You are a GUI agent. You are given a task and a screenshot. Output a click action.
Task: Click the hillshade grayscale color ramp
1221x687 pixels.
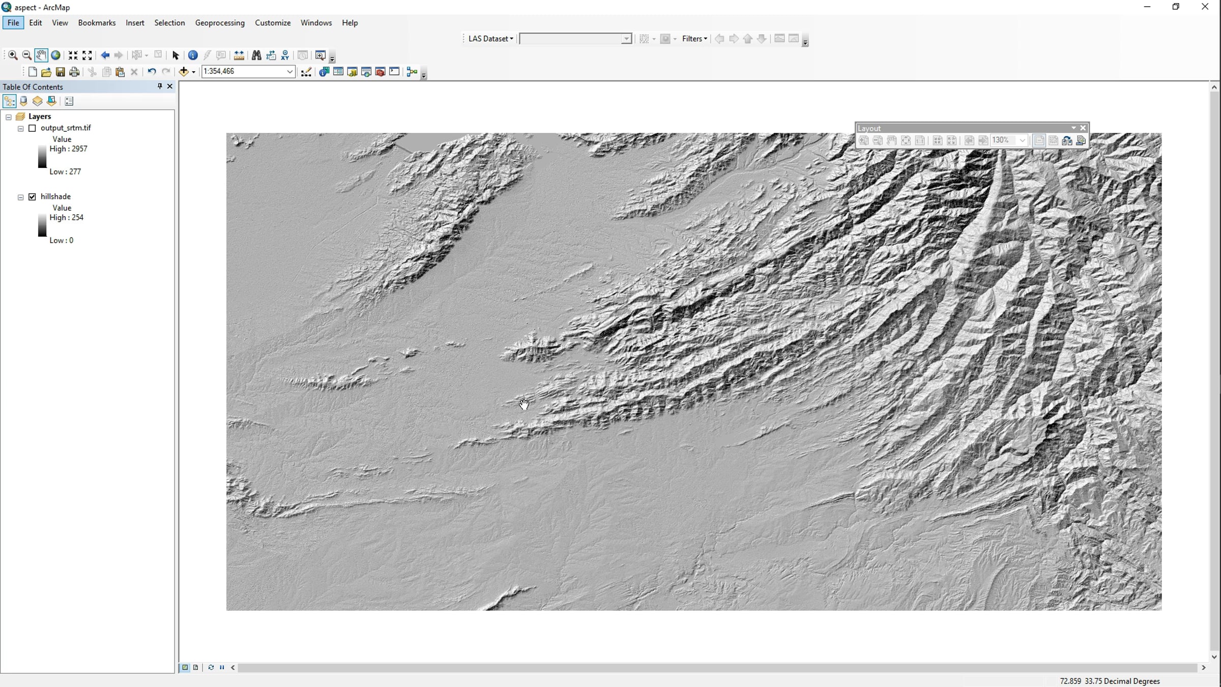[42, 225]
